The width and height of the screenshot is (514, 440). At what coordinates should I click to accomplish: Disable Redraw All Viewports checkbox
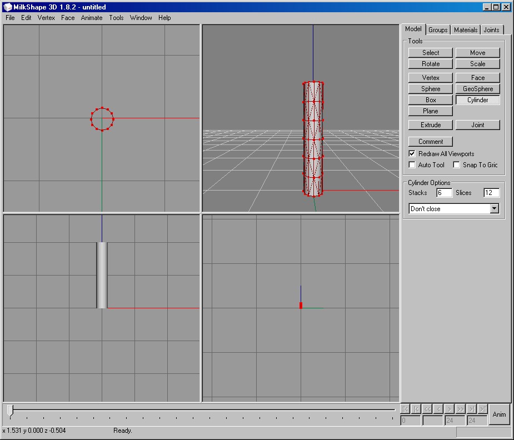point(412,154)
